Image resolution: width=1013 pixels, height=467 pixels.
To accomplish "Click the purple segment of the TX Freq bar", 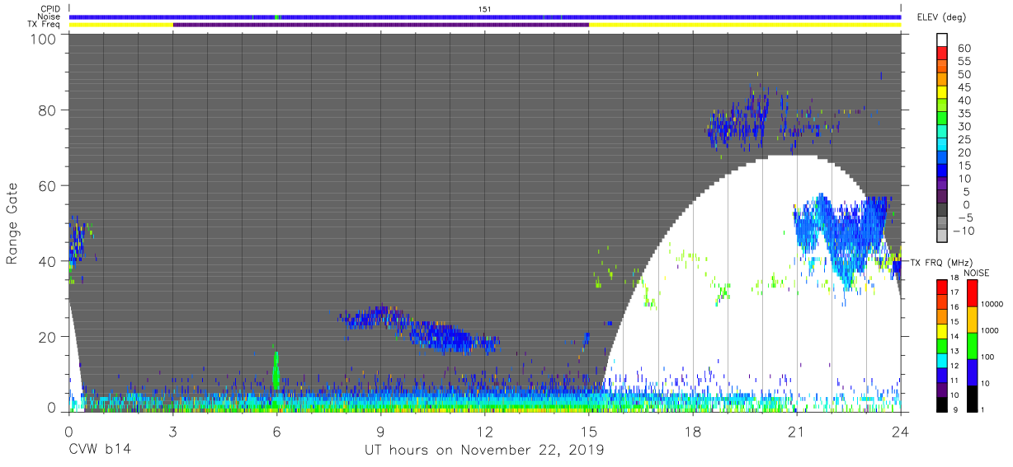I will 381,25.
